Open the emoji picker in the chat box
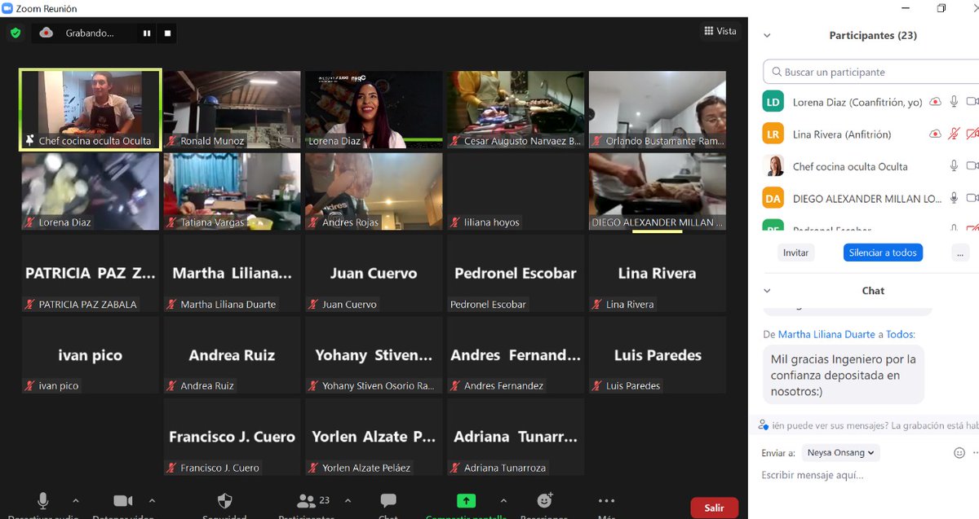Screen dimensions: 979x519 click(959, 451)
